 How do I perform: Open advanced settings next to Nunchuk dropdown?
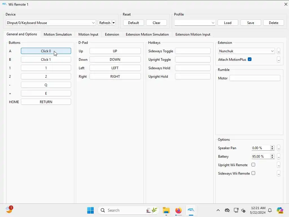[x=279, y=51]
